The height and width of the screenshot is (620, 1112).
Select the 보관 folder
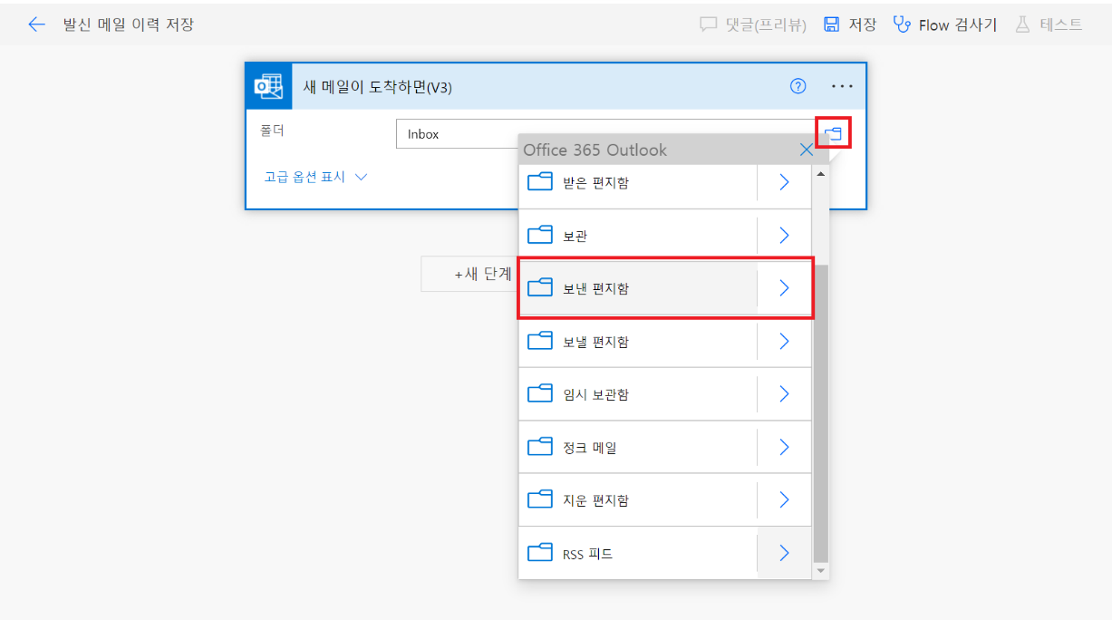(x=637, y=236)
